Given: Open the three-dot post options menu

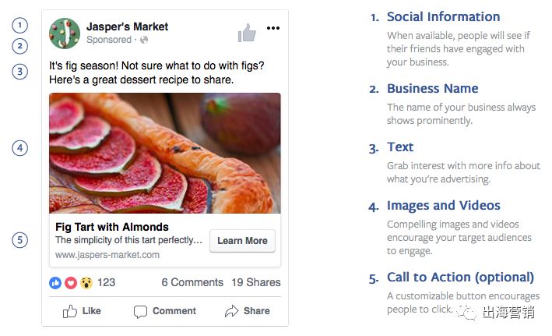Looking at the screenshot, I should pos(272,28).
